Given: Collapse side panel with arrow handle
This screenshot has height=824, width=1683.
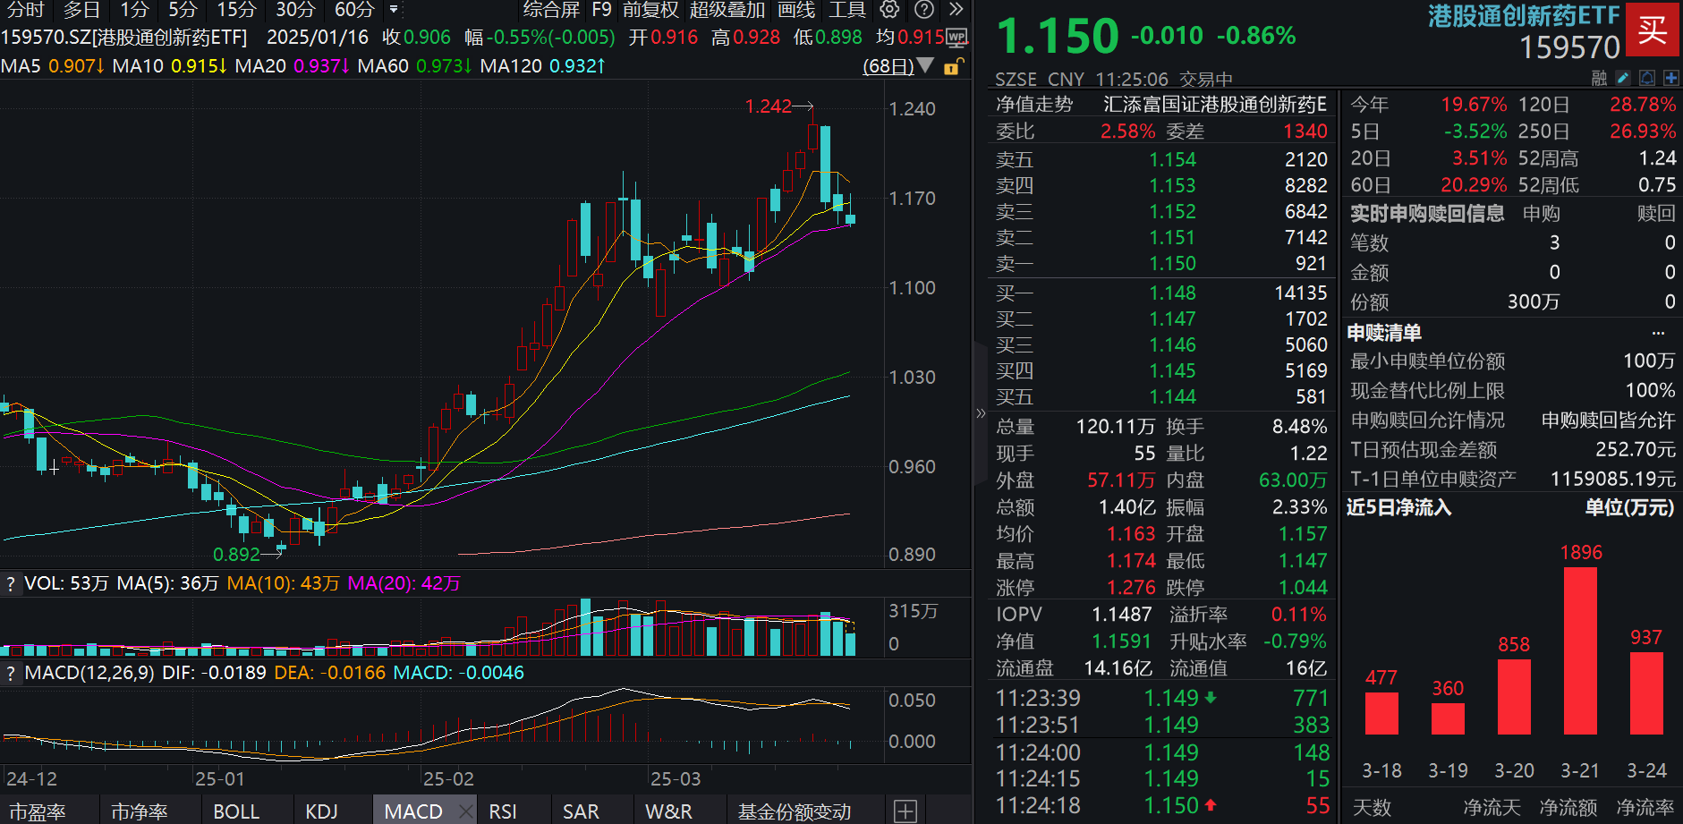Looking at the screenshot, I should [980, 413].
